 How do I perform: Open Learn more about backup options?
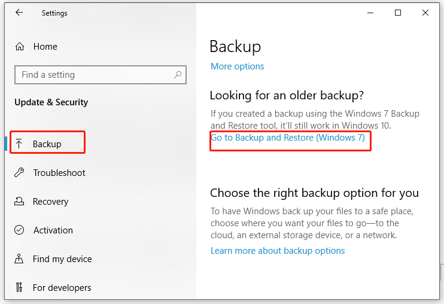[278, 251]
